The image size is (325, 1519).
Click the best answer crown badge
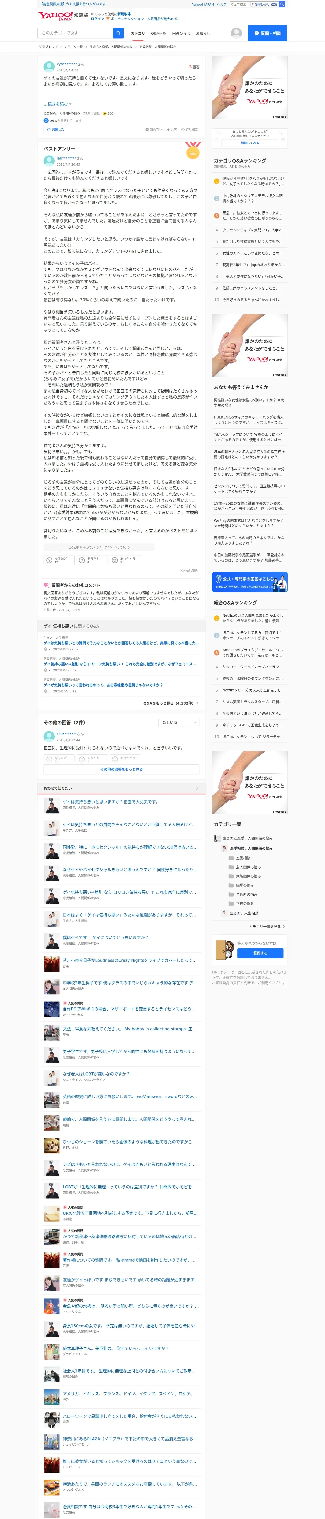[193, 151]
